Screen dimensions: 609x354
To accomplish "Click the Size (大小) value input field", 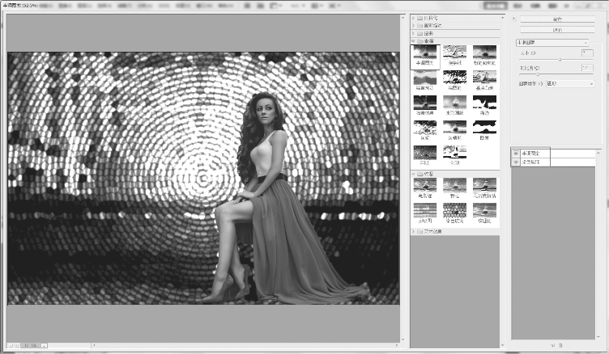I will coord(587,53).
